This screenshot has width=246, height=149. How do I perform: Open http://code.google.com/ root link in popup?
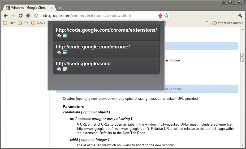[83, 63]
